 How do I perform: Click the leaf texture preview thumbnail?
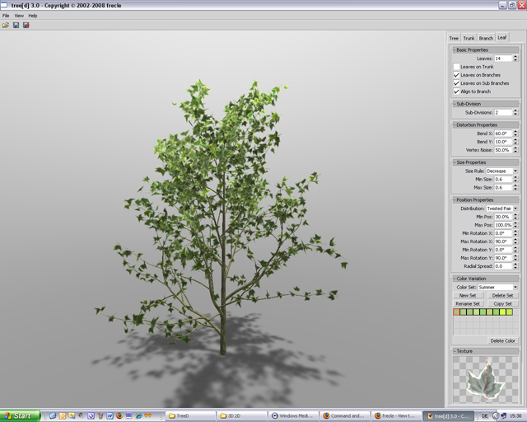(x=486, y=380)
